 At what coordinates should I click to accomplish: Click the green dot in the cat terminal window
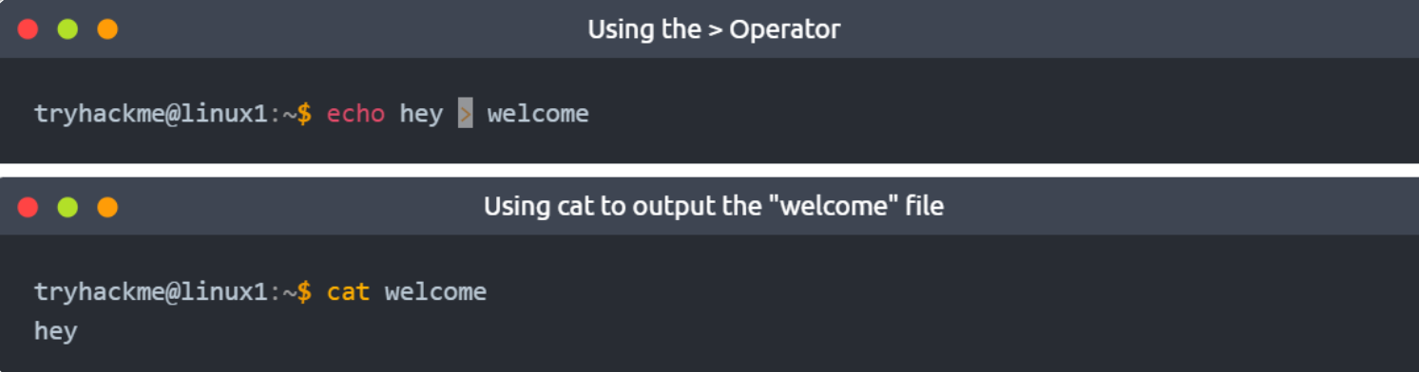coord(67,207)
